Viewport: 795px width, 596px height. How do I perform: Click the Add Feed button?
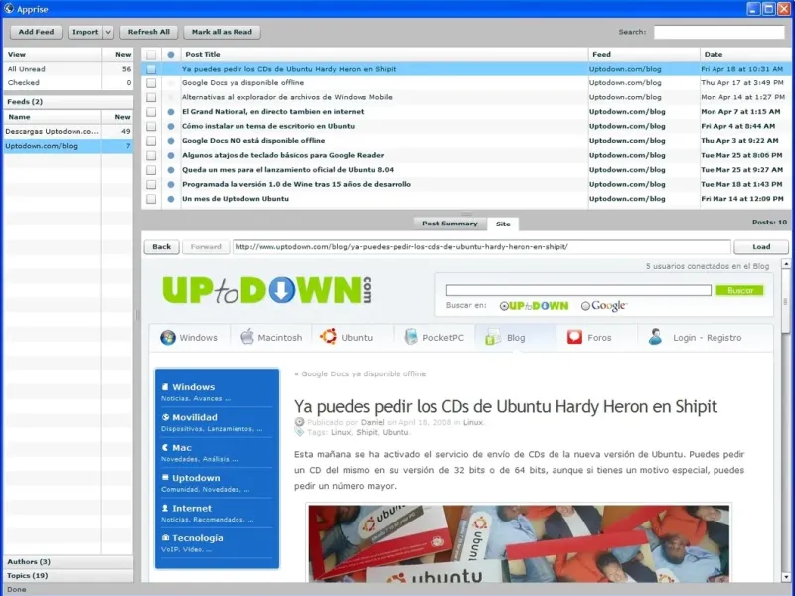[36, 32]
